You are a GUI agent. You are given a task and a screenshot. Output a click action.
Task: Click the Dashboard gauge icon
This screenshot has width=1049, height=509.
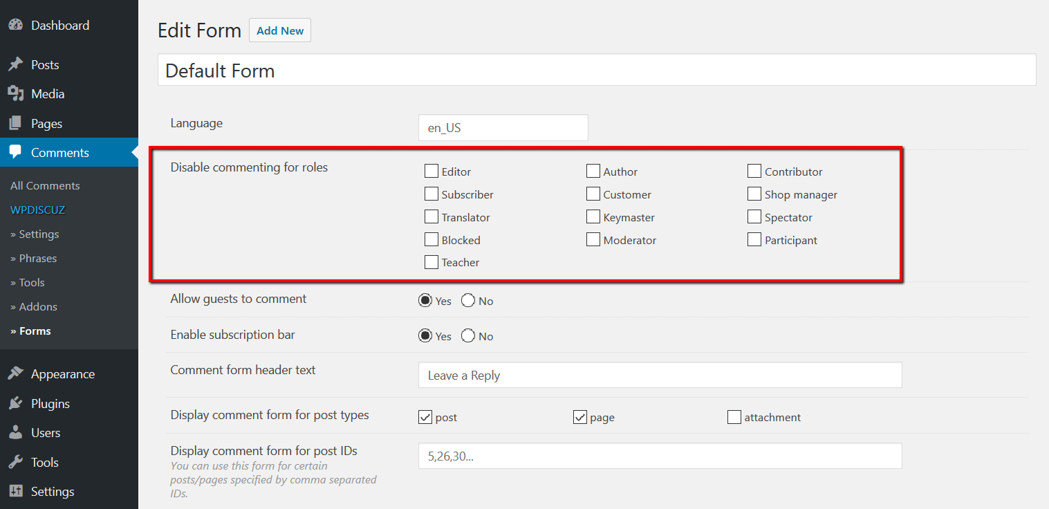[15, 25]
